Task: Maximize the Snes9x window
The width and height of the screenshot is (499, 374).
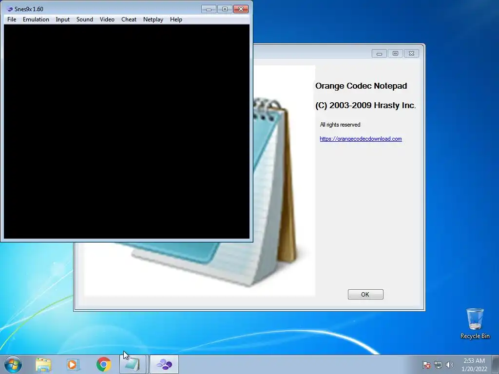Action: tap(225, 9)
